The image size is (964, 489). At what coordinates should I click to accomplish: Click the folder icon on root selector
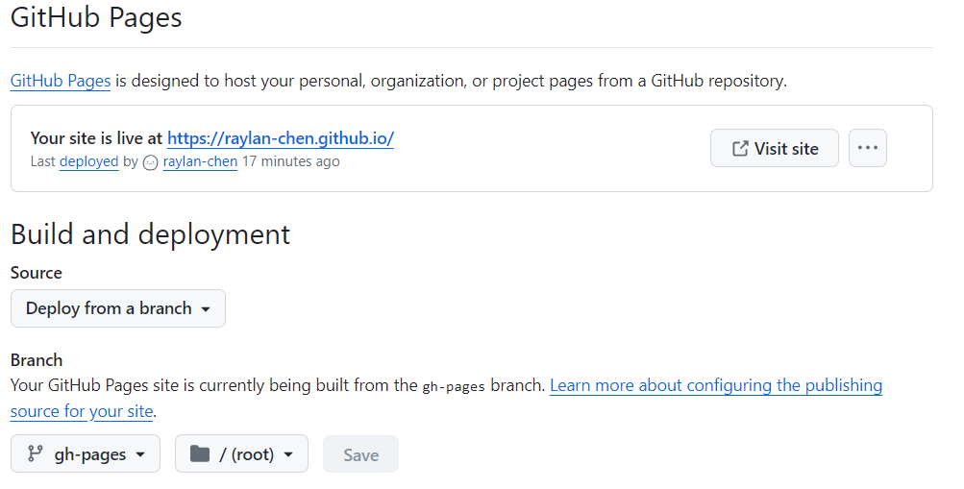click(x=200, y=453)
